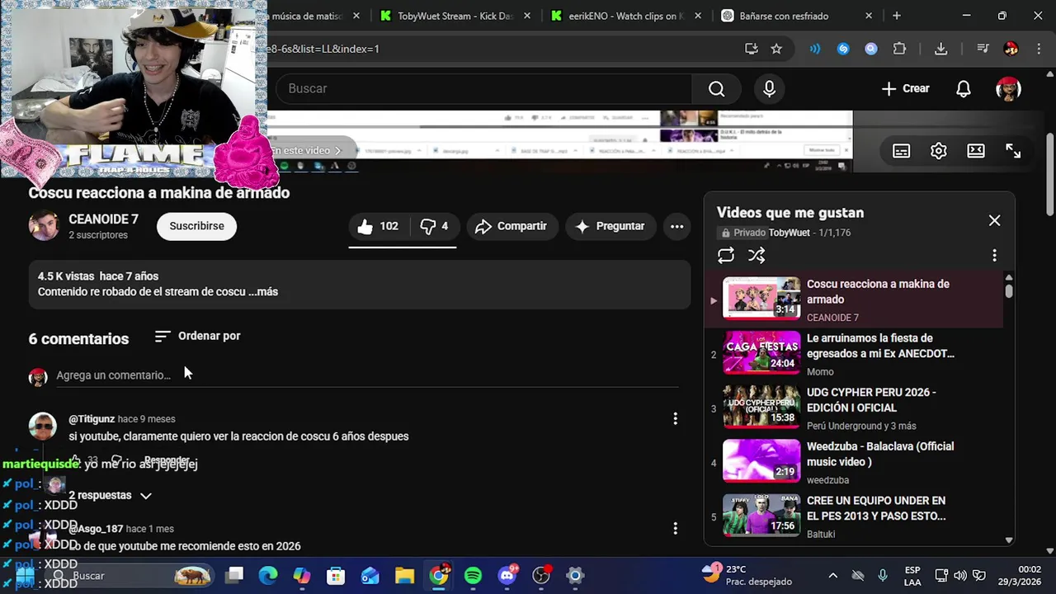Click the Compartir share button
The height and width of the screenshot is (594, 1056).
(511, 226)
